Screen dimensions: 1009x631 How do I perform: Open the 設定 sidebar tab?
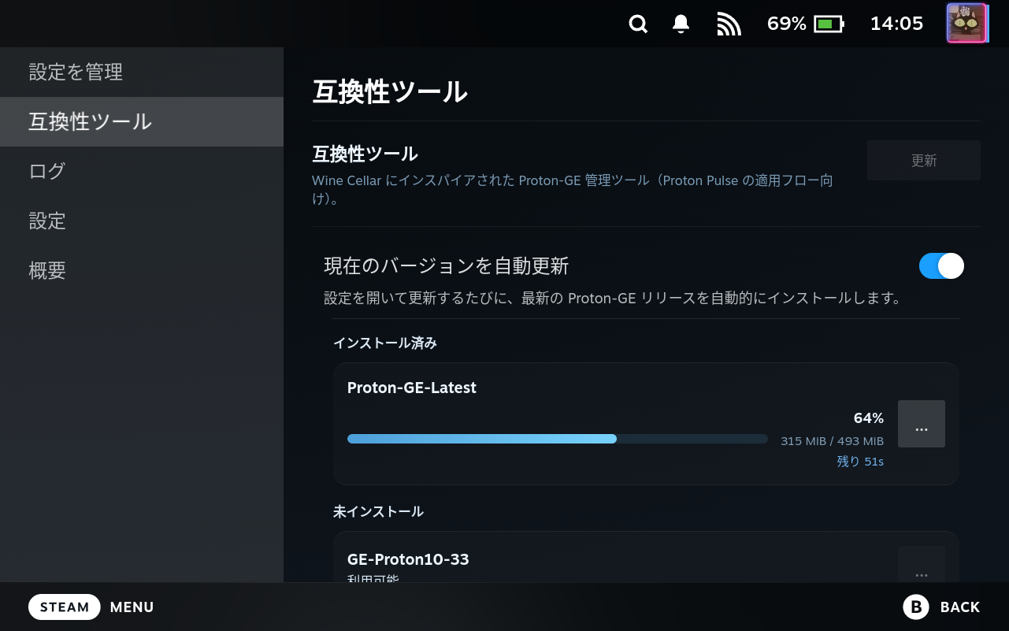point(142,221)
